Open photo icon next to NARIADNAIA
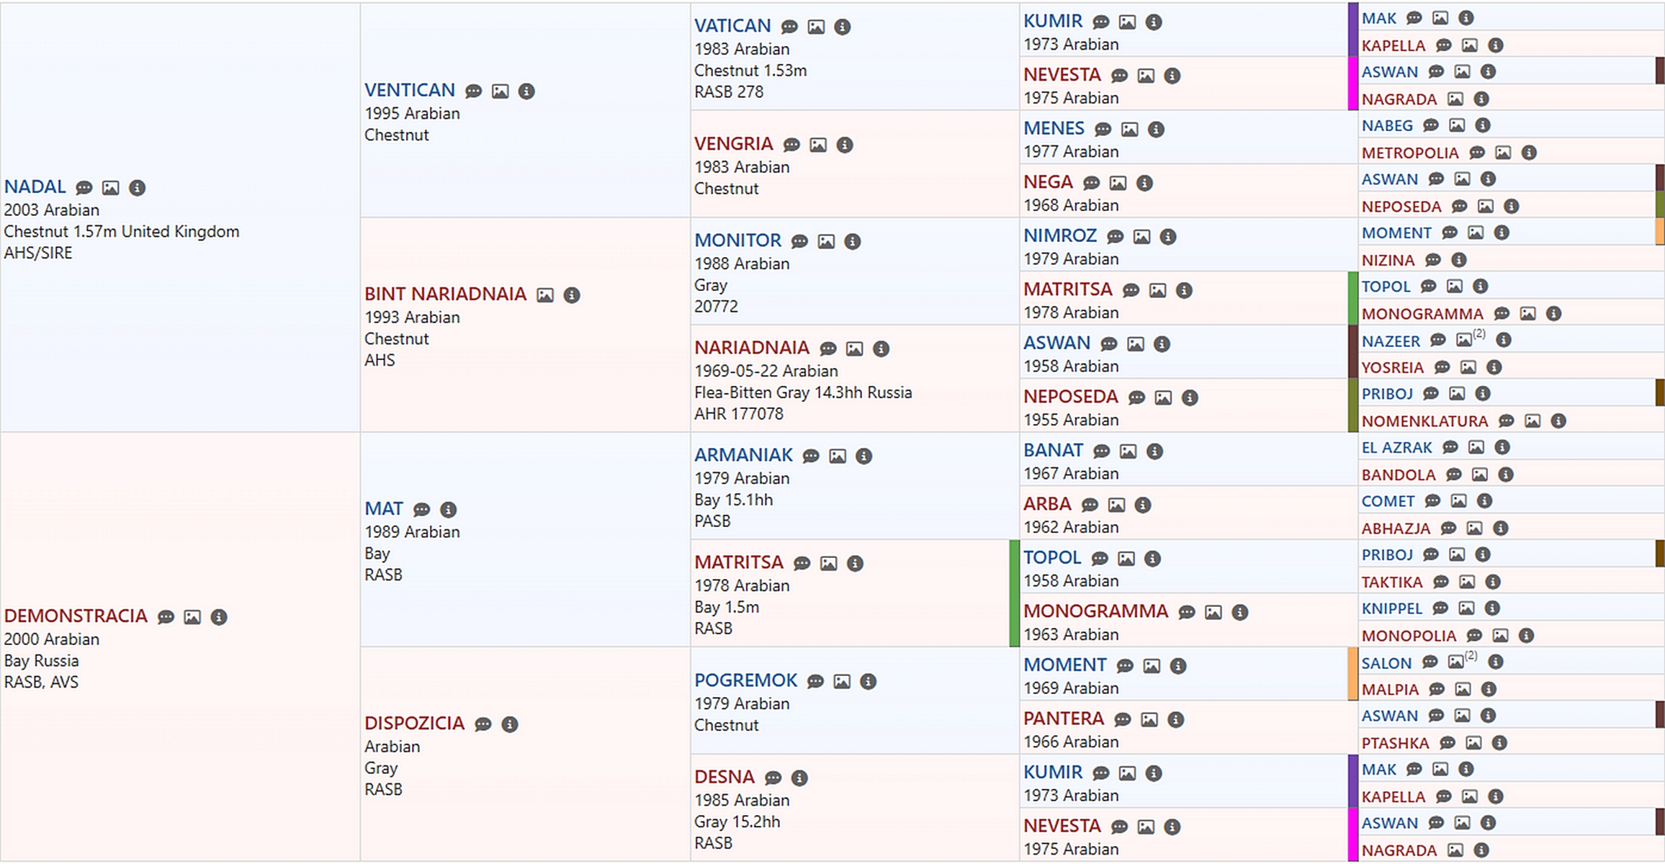Screen dimensions: 1665x864 click(x=855, y=349)
